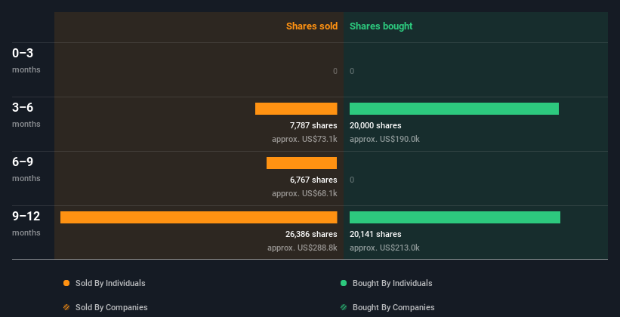Viewport: 620px width, 317px height.
Task: Toggle the Sold By Individuals legend label
Action: [110, 283]
